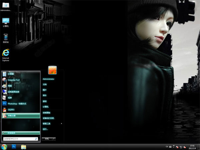200x150 pixels.
Task: Open the Administrator folder on the desktop
Action: tap(6, 7)
